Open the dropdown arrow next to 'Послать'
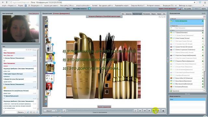Image resolution: width=208 pixels, height=117 pixels. click(x=25, y=112)
